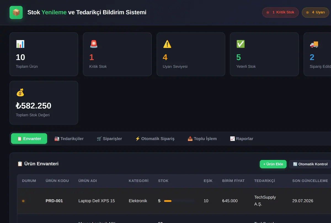Click the money bag icon on stock value card
The image size is (331, 223).
pos(20,92)
